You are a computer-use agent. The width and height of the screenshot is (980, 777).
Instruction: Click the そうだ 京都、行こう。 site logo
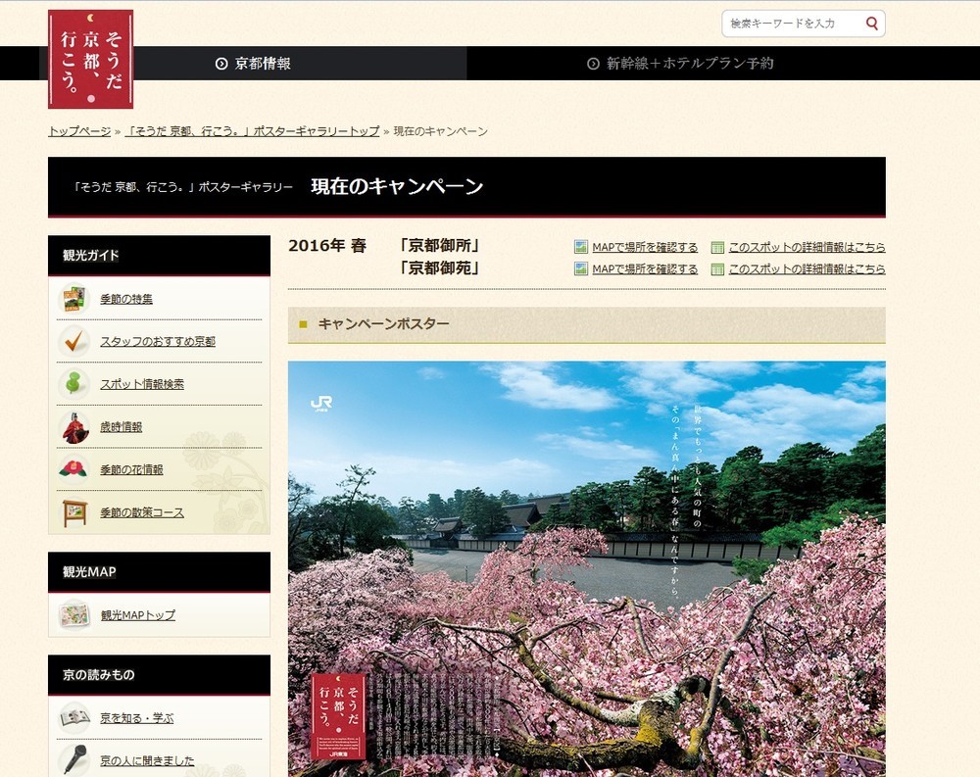coord(90,59)
